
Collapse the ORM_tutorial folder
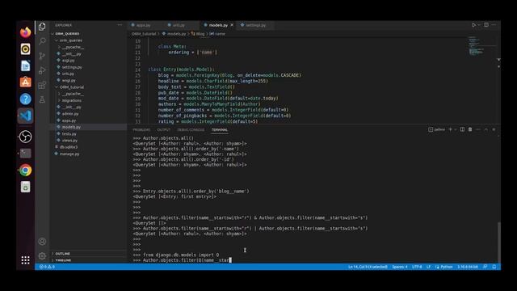click(72, 87)
